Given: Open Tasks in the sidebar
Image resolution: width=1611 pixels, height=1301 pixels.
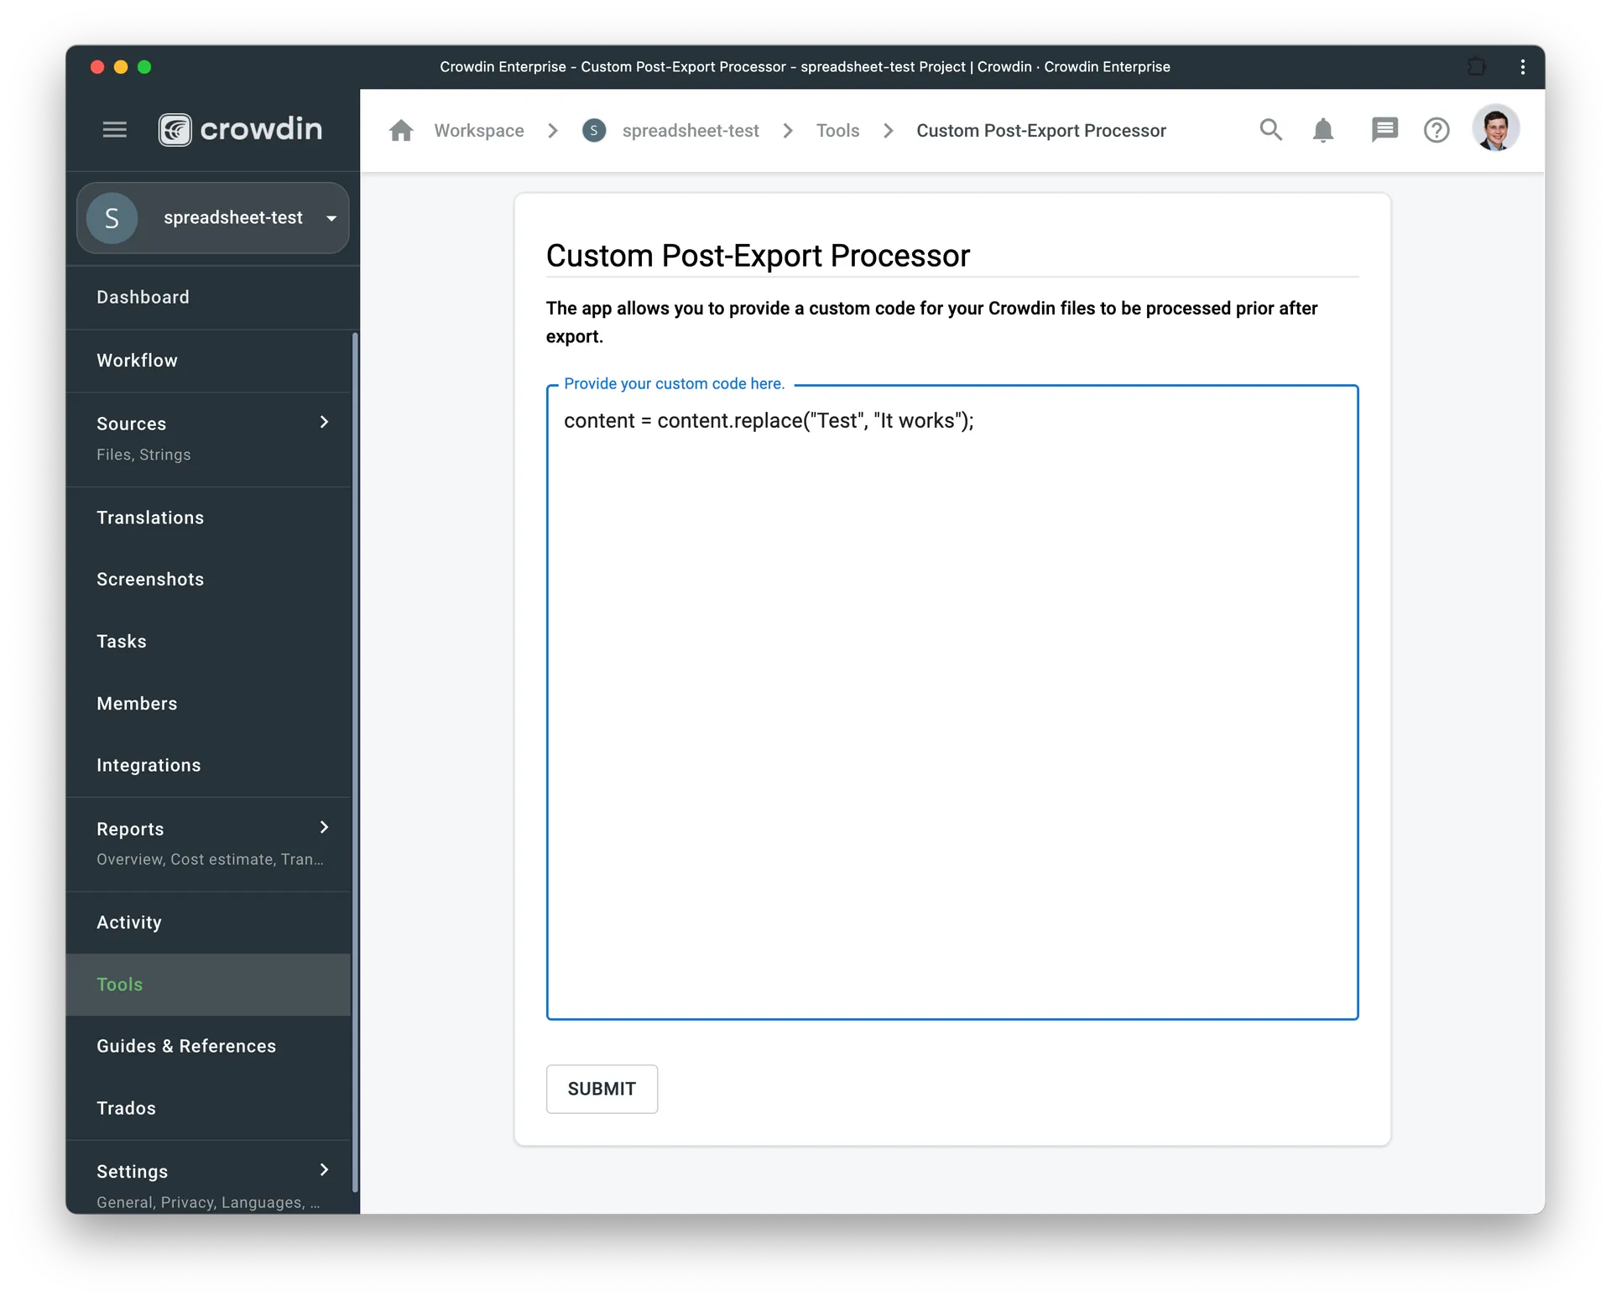Looking at the screenshot, I should point(208,642).
